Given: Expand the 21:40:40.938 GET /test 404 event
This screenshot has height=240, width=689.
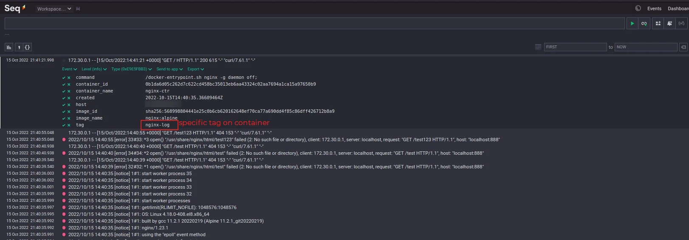Looking at the screenshot, I should tap(166, 146).
